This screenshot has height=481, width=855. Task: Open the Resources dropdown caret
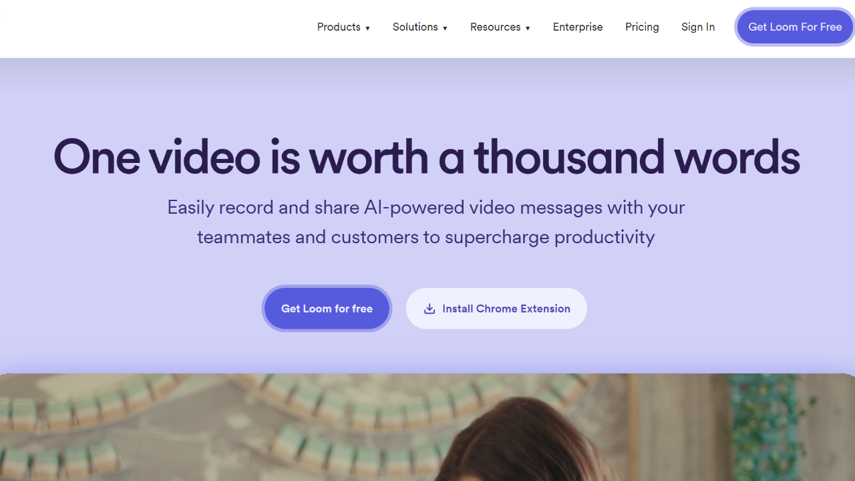528,28
